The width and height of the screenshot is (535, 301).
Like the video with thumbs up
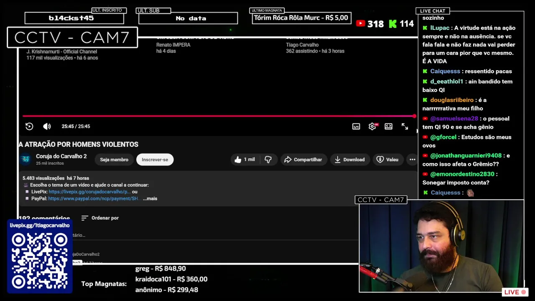click(x=245, y=160)
